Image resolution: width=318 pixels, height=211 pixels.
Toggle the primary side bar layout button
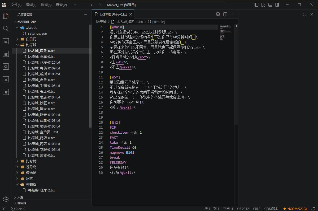pos(256,5)
